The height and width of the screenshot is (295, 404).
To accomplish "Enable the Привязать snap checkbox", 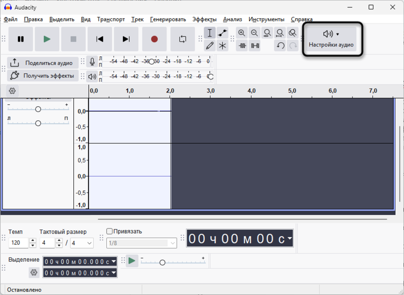I will click(110, 231).
